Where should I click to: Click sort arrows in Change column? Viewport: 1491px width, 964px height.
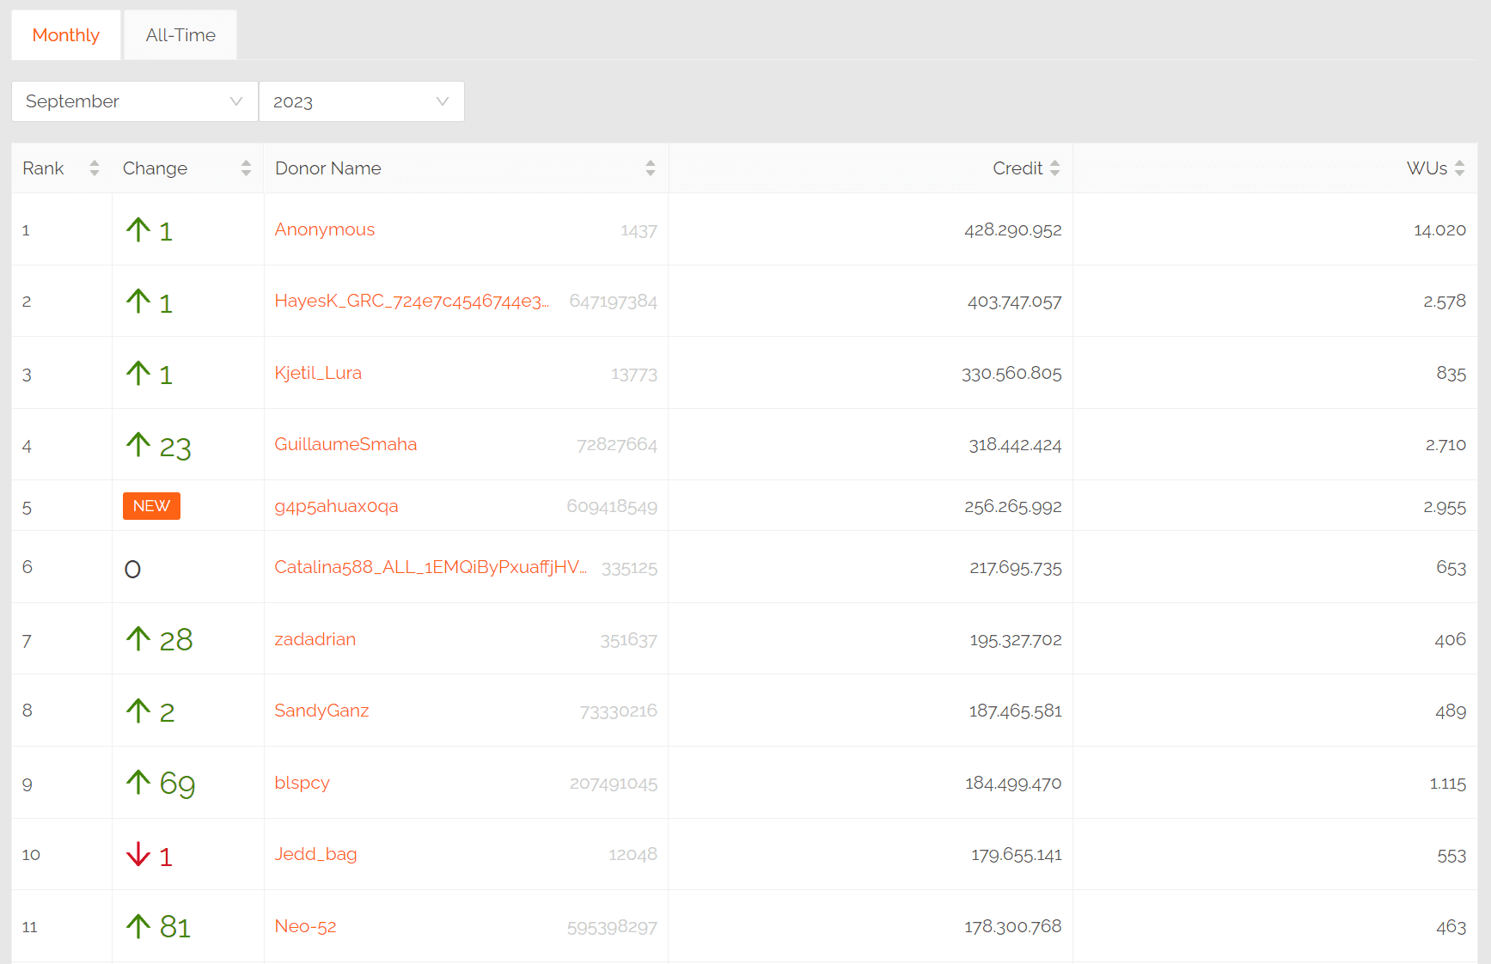point(246,168)
